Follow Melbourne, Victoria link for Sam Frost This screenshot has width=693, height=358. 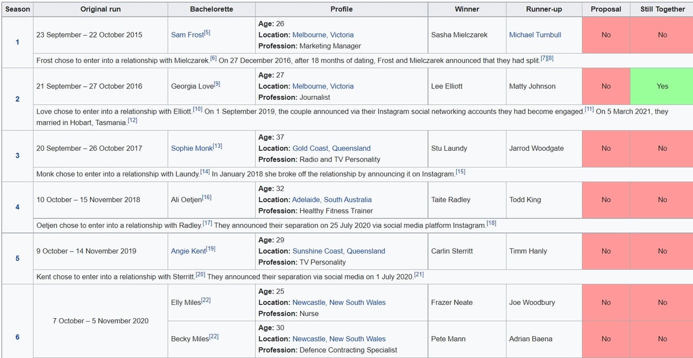pos(323,35)
